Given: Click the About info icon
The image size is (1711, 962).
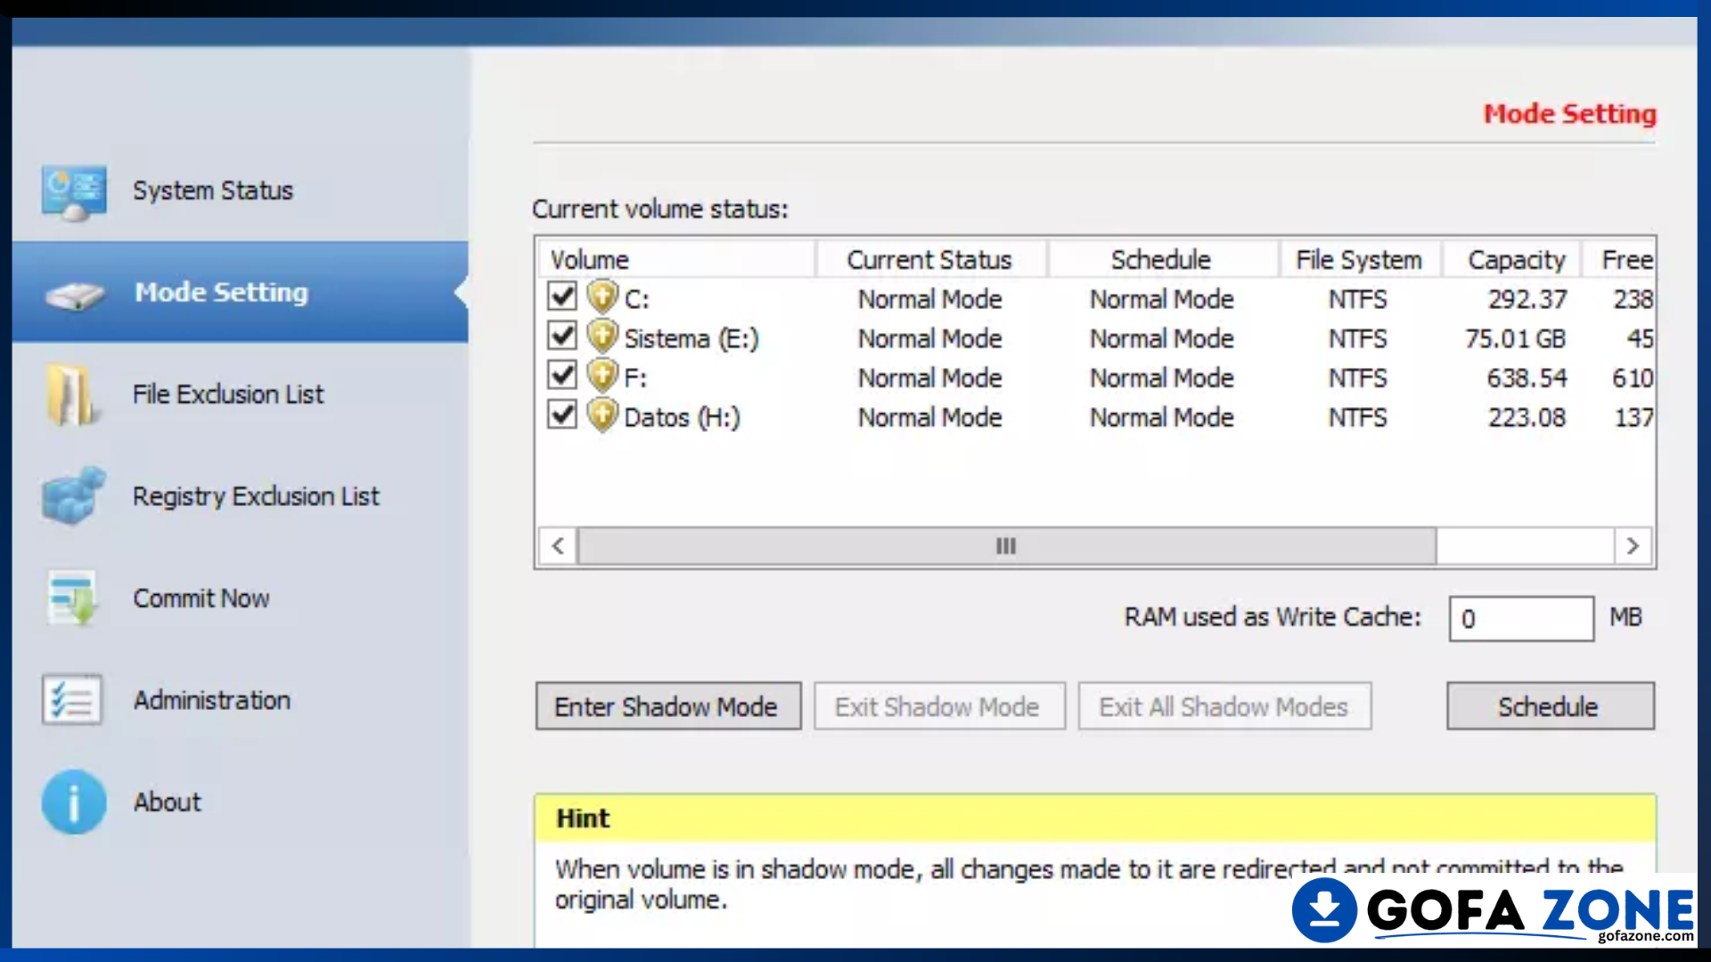Looking at the screenshot, I should coord(74,802).
